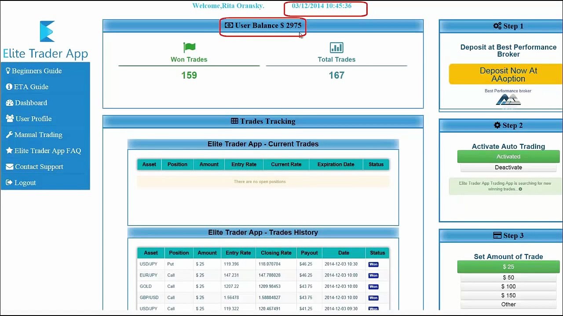Click the envelope icon for Contact Support

(x=9, y=167)
